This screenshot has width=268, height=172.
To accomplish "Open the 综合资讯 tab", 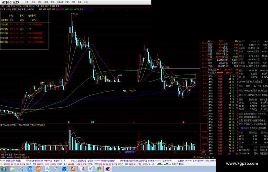I will (18, 158).
